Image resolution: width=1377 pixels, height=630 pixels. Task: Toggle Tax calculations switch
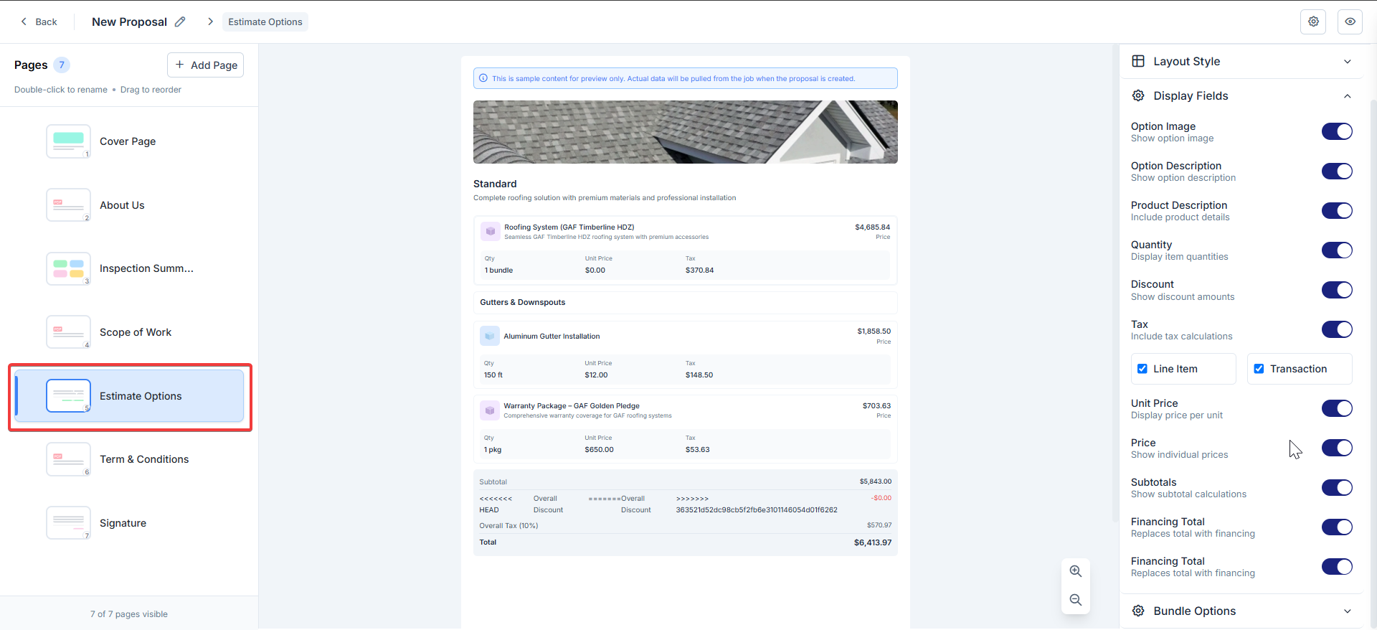point(1337,329)
